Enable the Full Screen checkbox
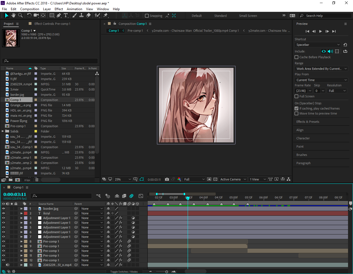This screenshot has width=353, height=274. (297, 96)
